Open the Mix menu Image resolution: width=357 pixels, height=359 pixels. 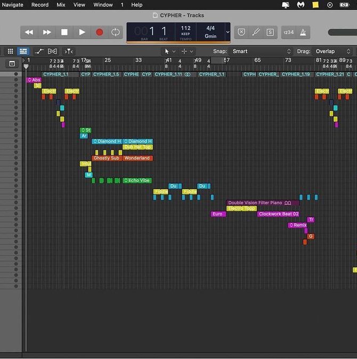tap(61, 5)
